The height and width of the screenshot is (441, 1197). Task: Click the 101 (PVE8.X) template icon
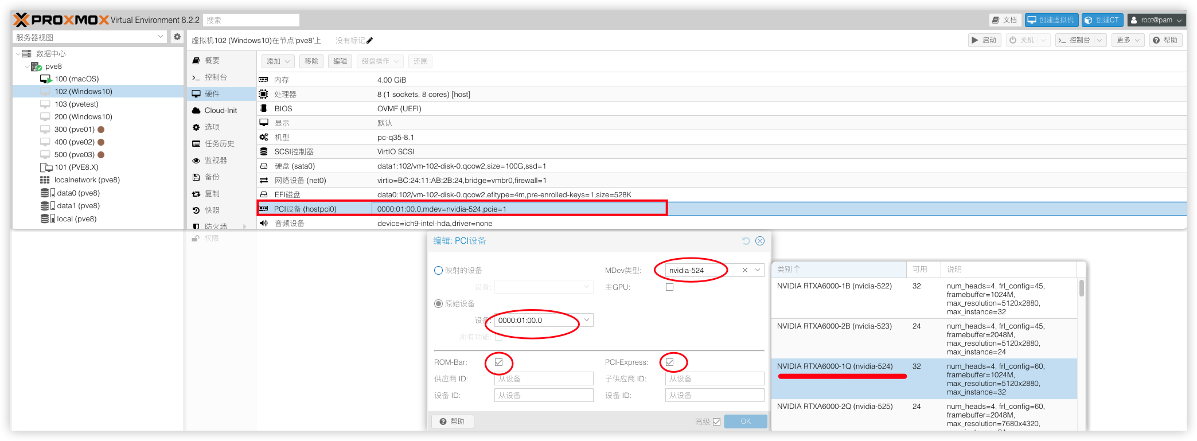[x=46, y=167]
